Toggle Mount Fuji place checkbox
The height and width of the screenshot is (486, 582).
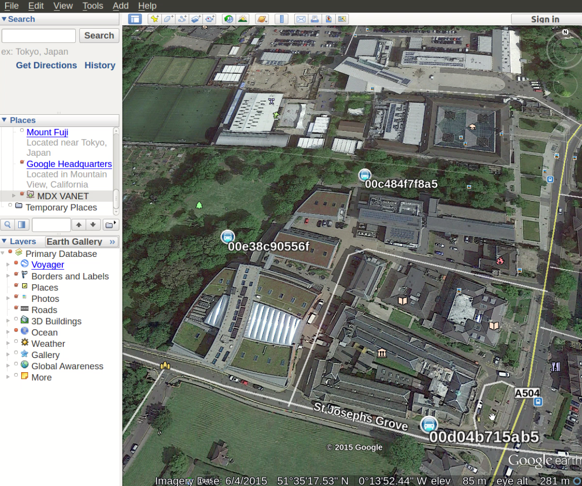tap(22, 130)
